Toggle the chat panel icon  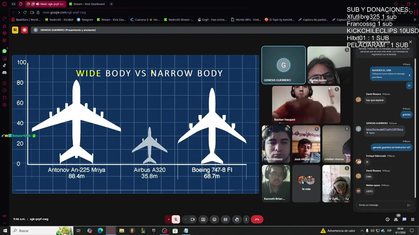(404, 219)
